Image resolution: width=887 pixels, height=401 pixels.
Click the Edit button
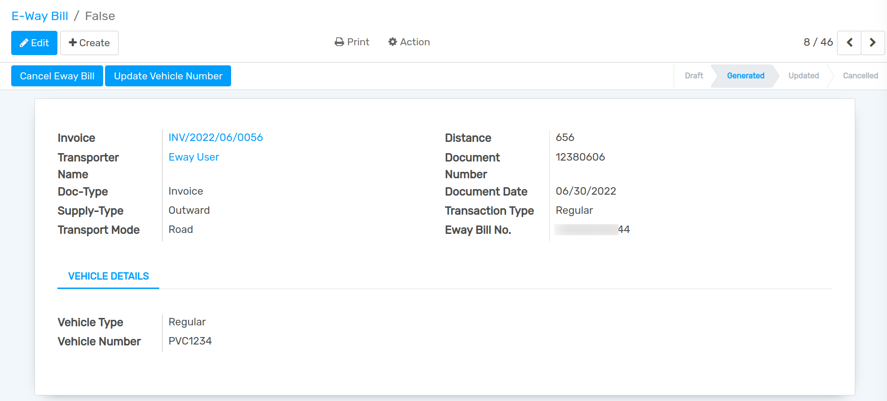click(x=34, y=43)
